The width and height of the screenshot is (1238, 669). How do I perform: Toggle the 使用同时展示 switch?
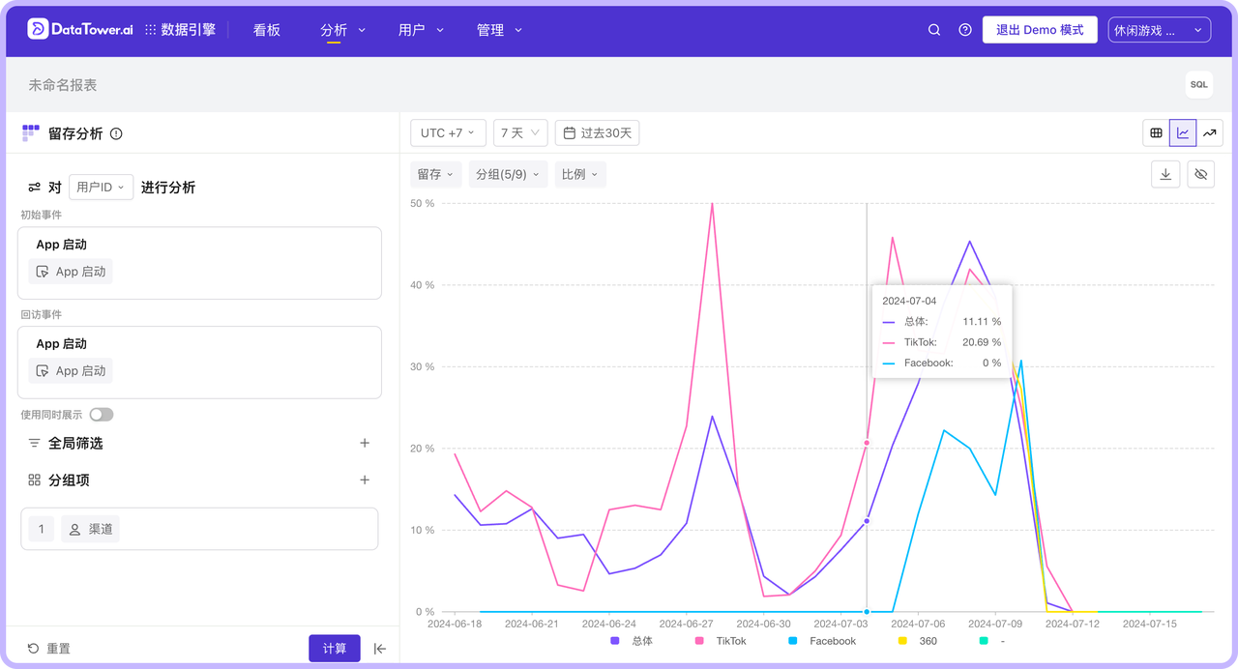(x=101, y=413)
